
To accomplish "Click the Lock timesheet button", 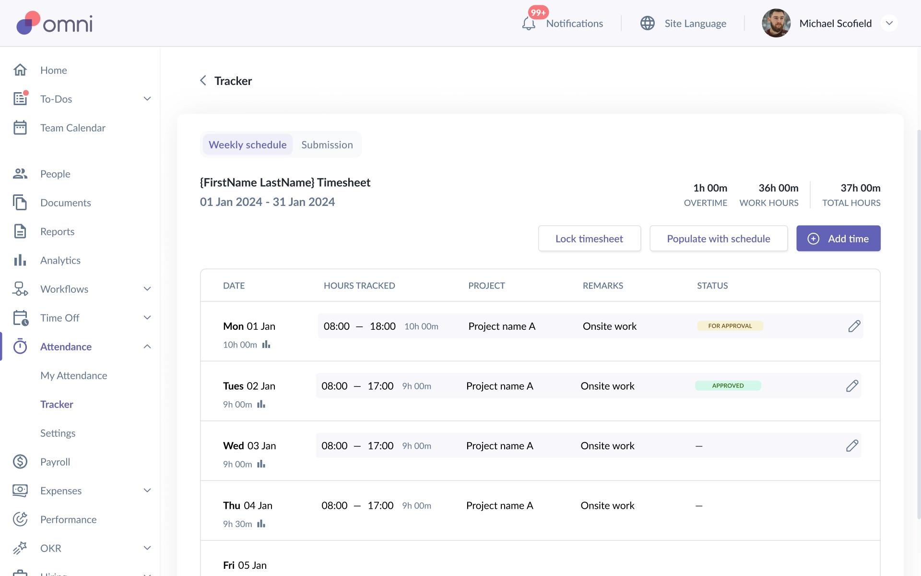I will pos(589,239).
